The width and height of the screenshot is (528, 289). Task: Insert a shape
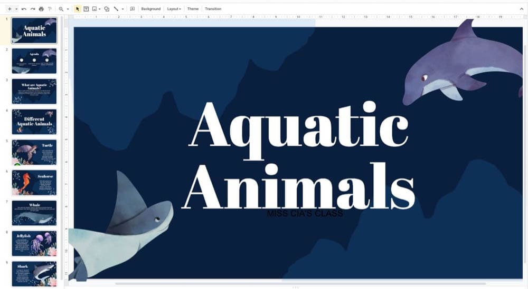pos(107,9)
